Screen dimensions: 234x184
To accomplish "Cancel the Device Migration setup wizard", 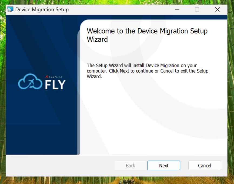I will pyautogui.click(x=205, y=166).
